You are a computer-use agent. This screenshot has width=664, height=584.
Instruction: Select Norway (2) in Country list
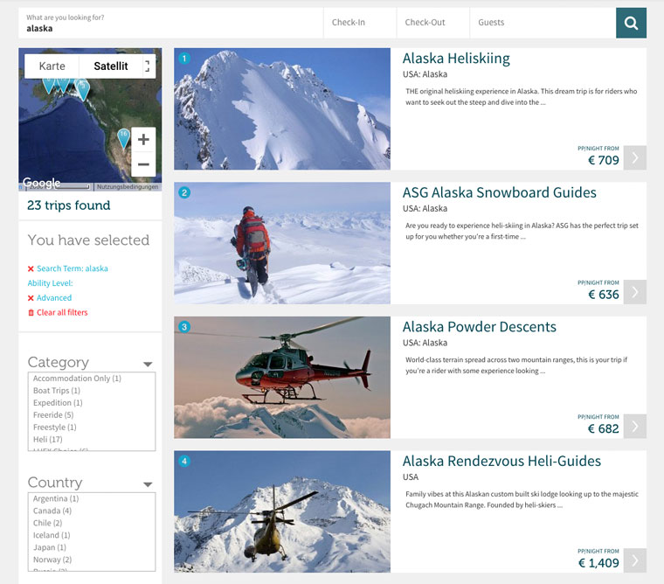52,560
